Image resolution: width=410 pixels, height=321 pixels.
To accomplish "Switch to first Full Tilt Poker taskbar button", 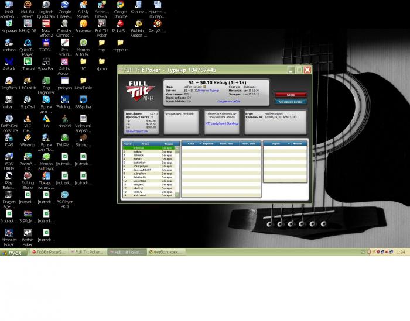I will click(x=87, y=252).
